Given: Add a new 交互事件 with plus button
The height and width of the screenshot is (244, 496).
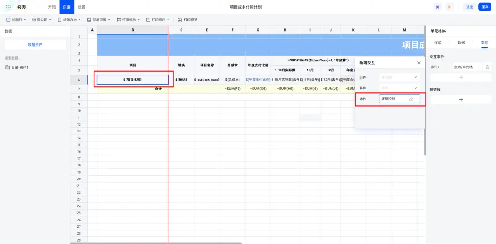Looking at the screenshot, I should 461,77.
